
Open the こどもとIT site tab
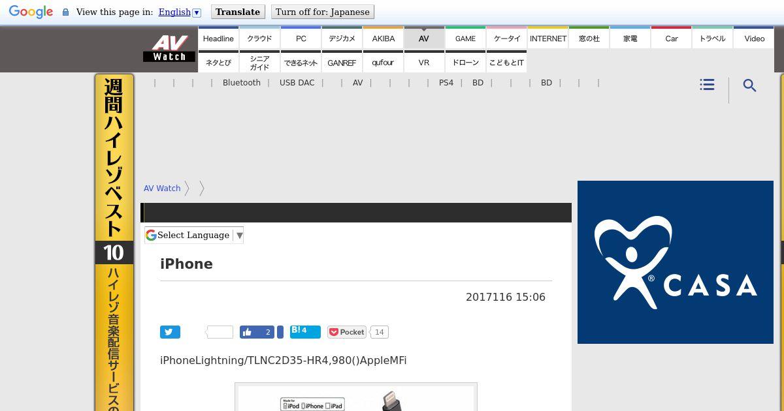point(506,63)
